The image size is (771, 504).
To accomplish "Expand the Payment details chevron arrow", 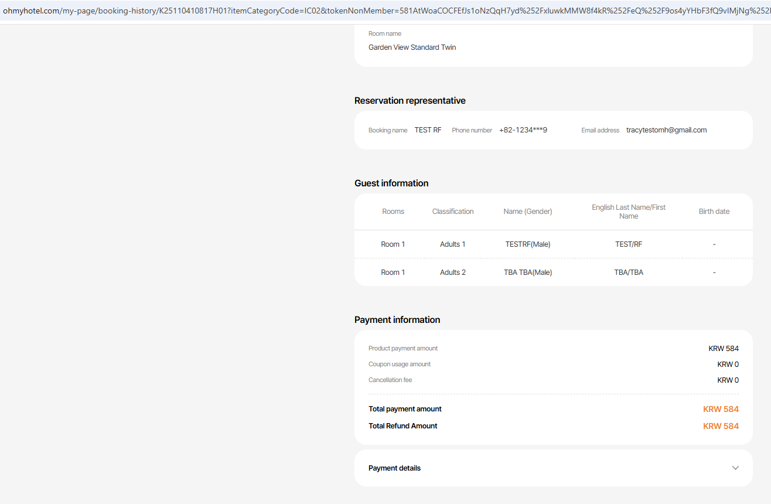I will pyautogui.click(x=735, y=468).
